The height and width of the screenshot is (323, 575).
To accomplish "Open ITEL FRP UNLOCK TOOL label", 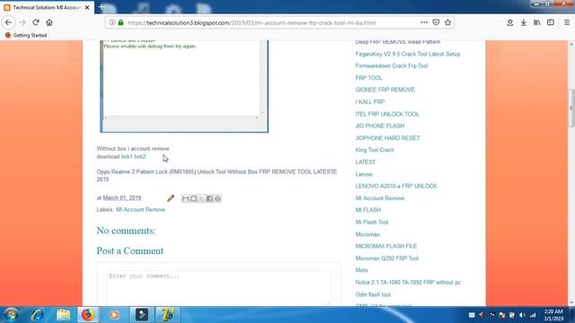I will point(387,114).
